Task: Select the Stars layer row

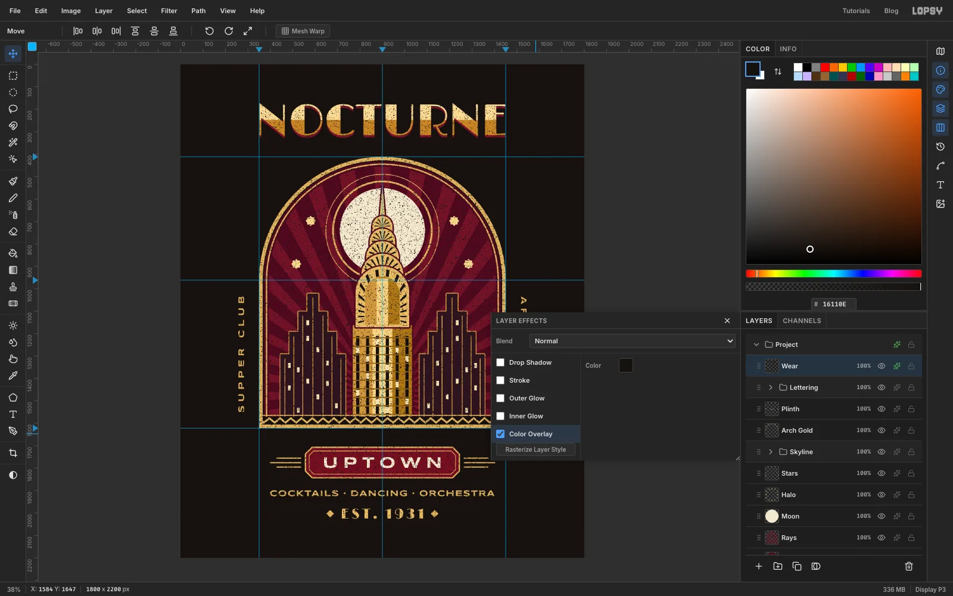Action: pos(834,473)
